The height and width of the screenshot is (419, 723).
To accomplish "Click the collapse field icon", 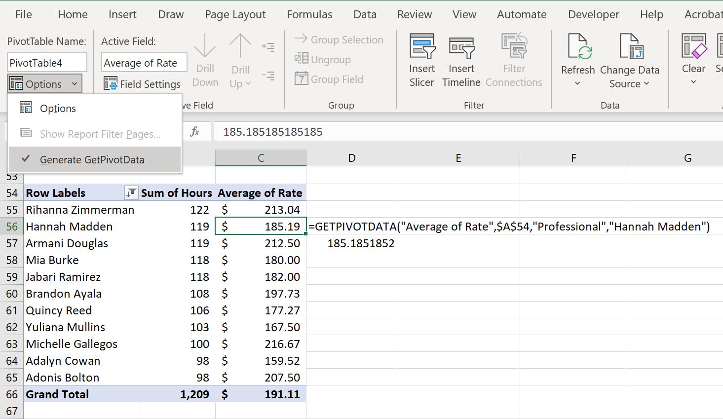I will tap(268, 76).
